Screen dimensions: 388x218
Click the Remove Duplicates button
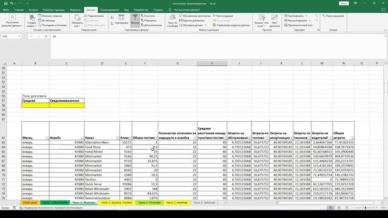pyautogui.click(x=192, y=21)
